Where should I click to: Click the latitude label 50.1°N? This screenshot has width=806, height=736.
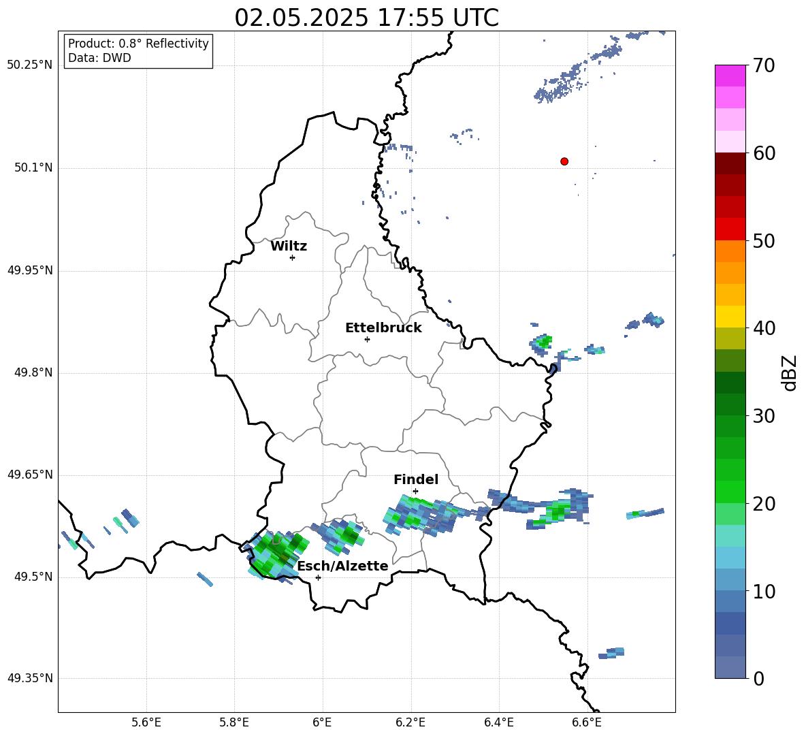click(33, 167)
